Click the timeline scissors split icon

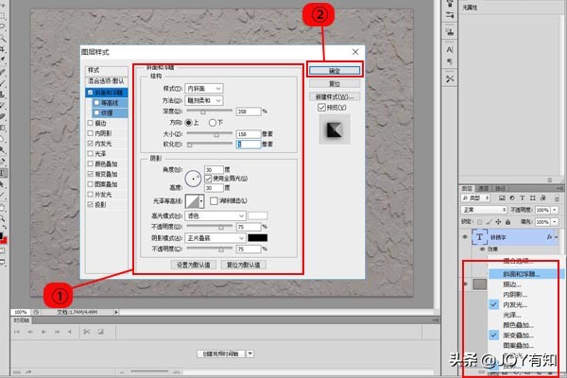coord(87,332)
